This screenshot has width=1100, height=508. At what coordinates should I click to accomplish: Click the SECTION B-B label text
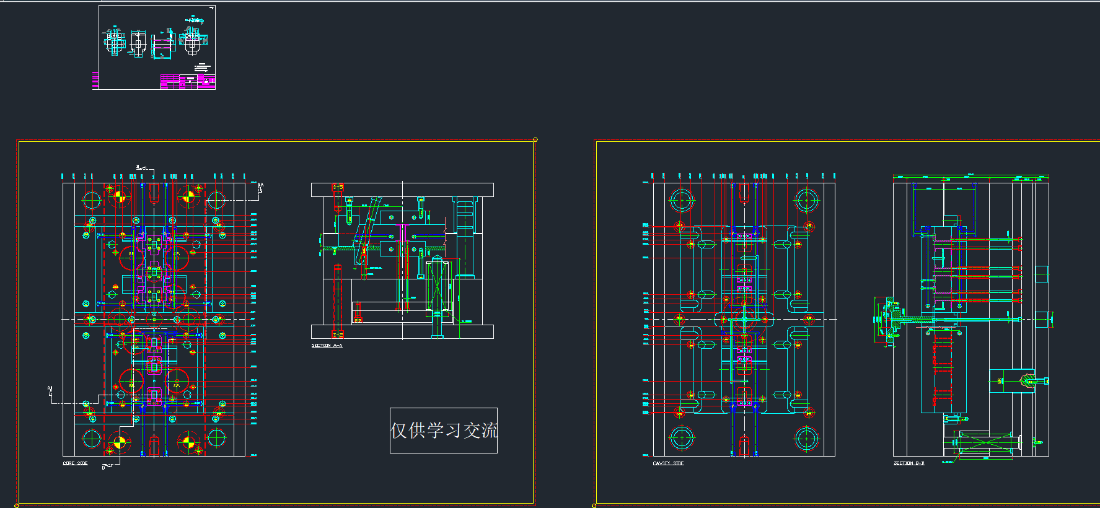click(x=909, y=463)
